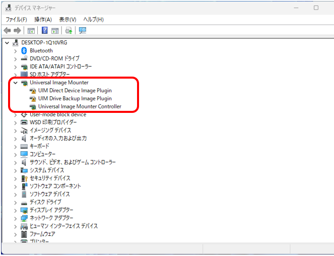Maximize the Device Manager window
The image size is (334, 256).
coord(316,8)
